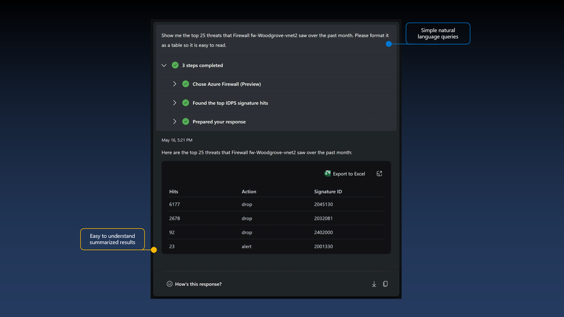Viewport: 564px width, 317px height.
Task: Click the Hits column header
Action: pos(174,192)
